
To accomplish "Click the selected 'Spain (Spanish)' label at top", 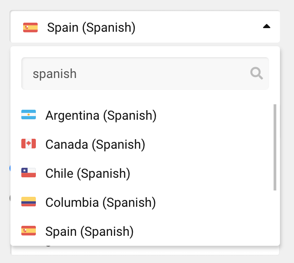I will pos(91,28).
